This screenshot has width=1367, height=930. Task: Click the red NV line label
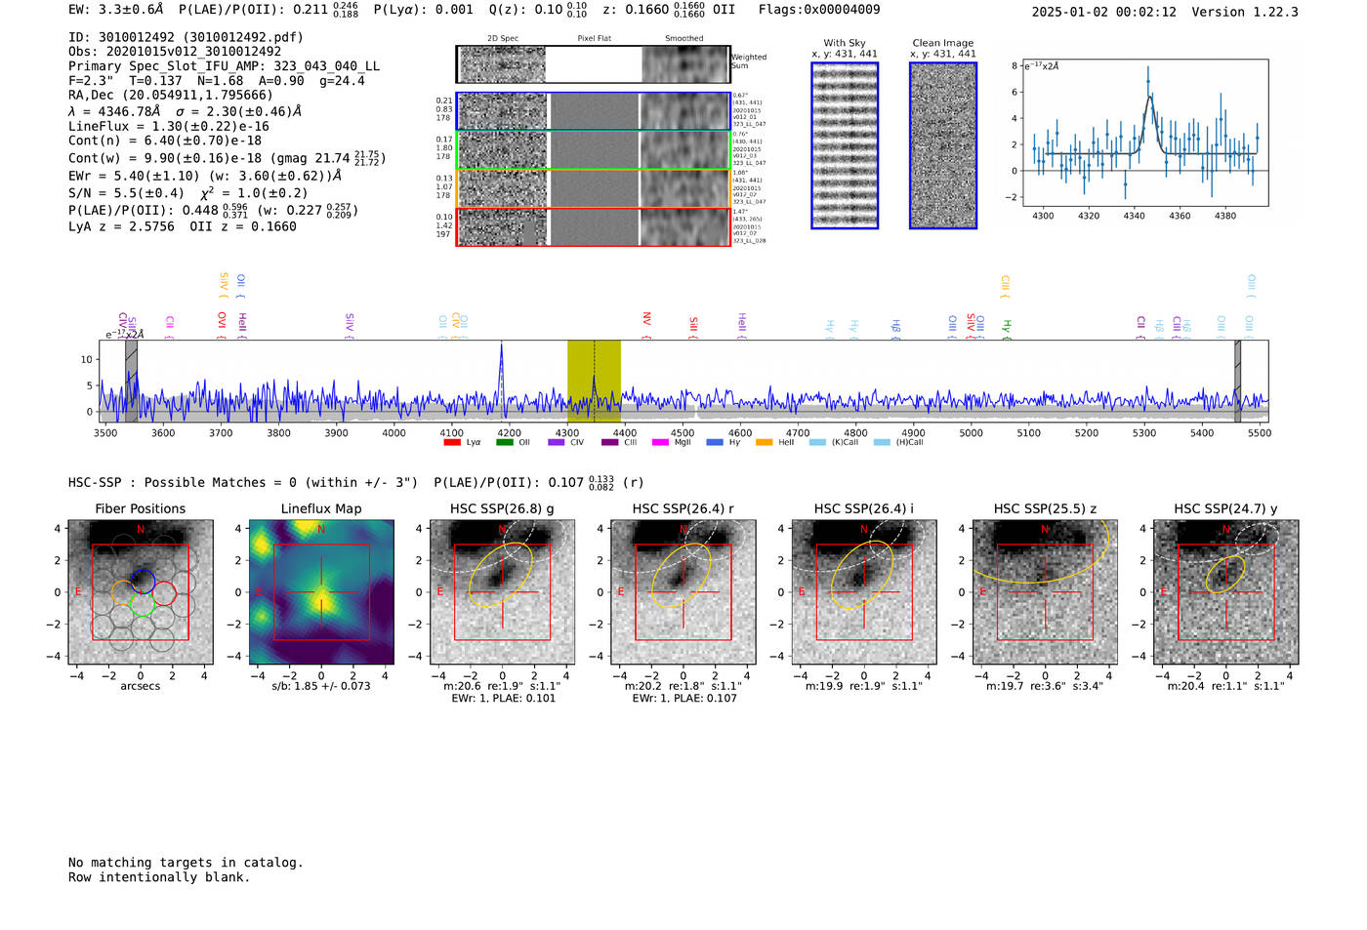coord(646,323)
